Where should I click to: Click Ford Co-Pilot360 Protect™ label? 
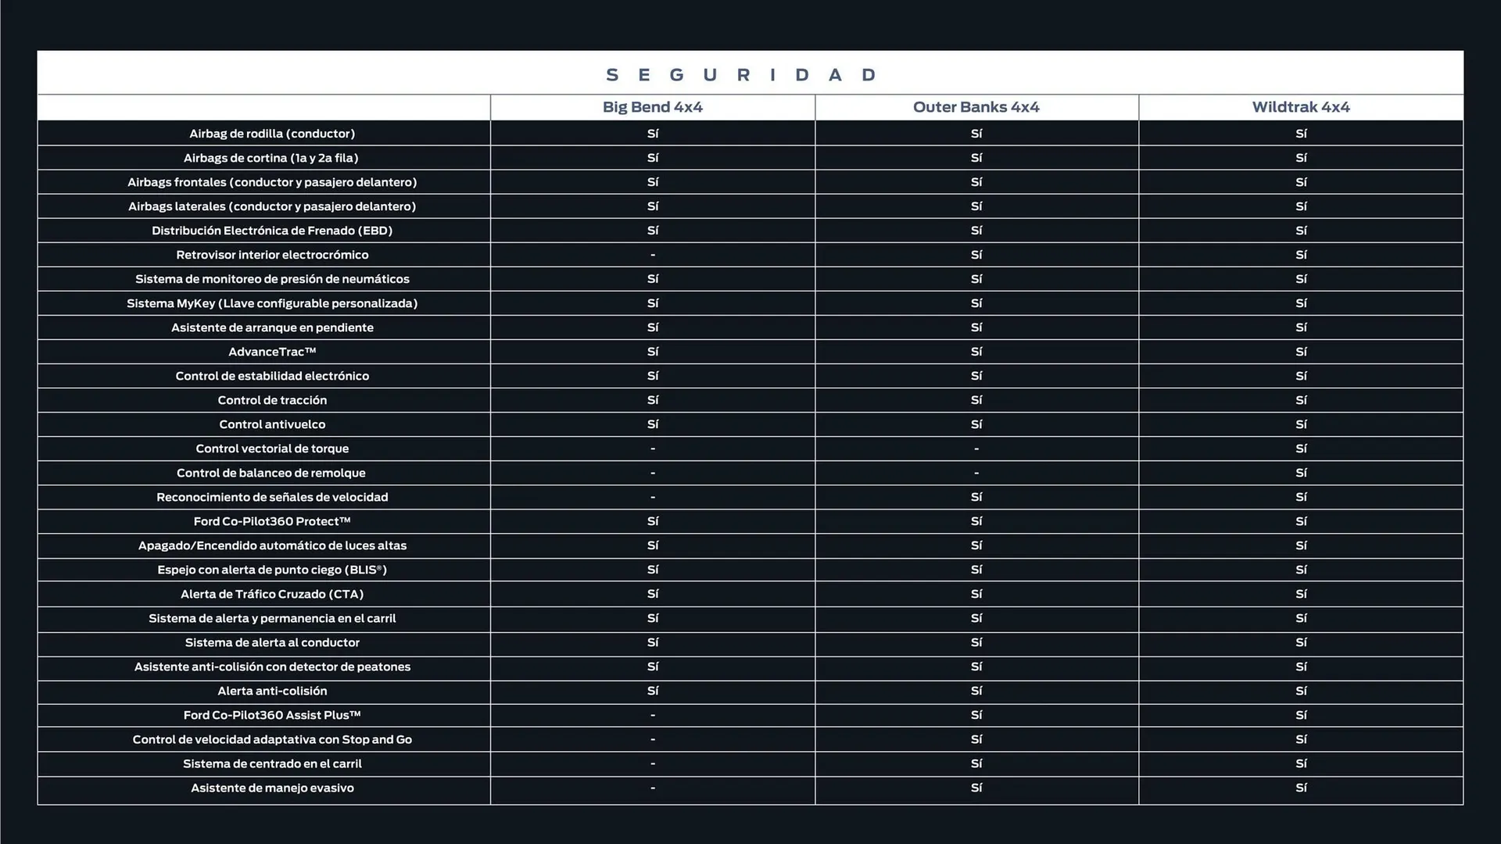[272, 521]
